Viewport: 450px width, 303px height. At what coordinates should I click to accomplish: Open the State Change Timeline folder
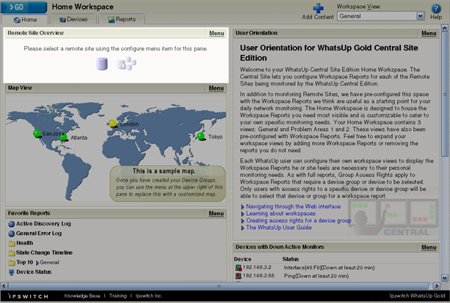tap(44, 252)
